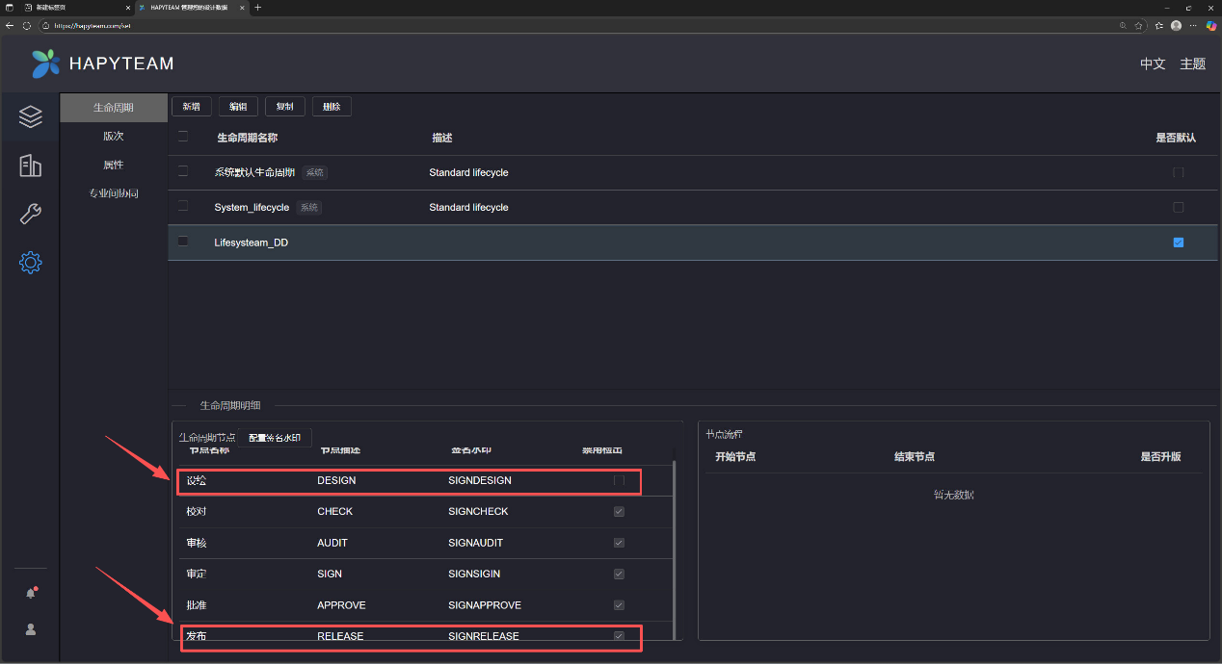Check the DESIGN node checkbox
Viewport: 1222px width, 664px height.
(x=619, y=480)
